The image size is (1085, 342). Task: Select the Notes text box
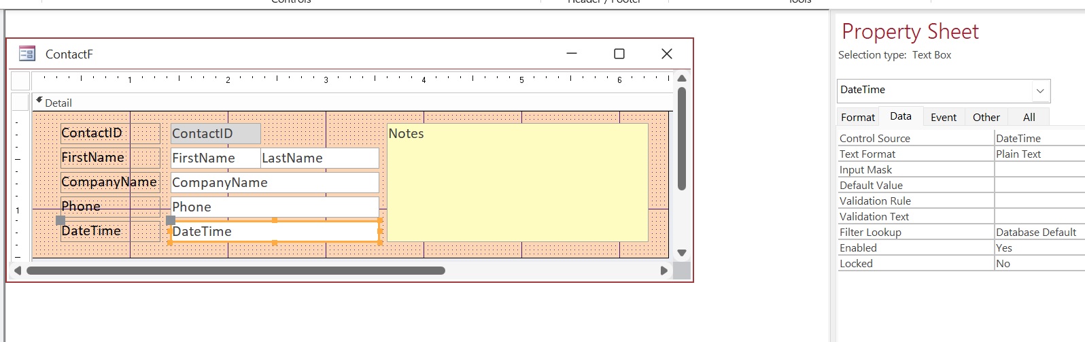[x=517, y=182]
